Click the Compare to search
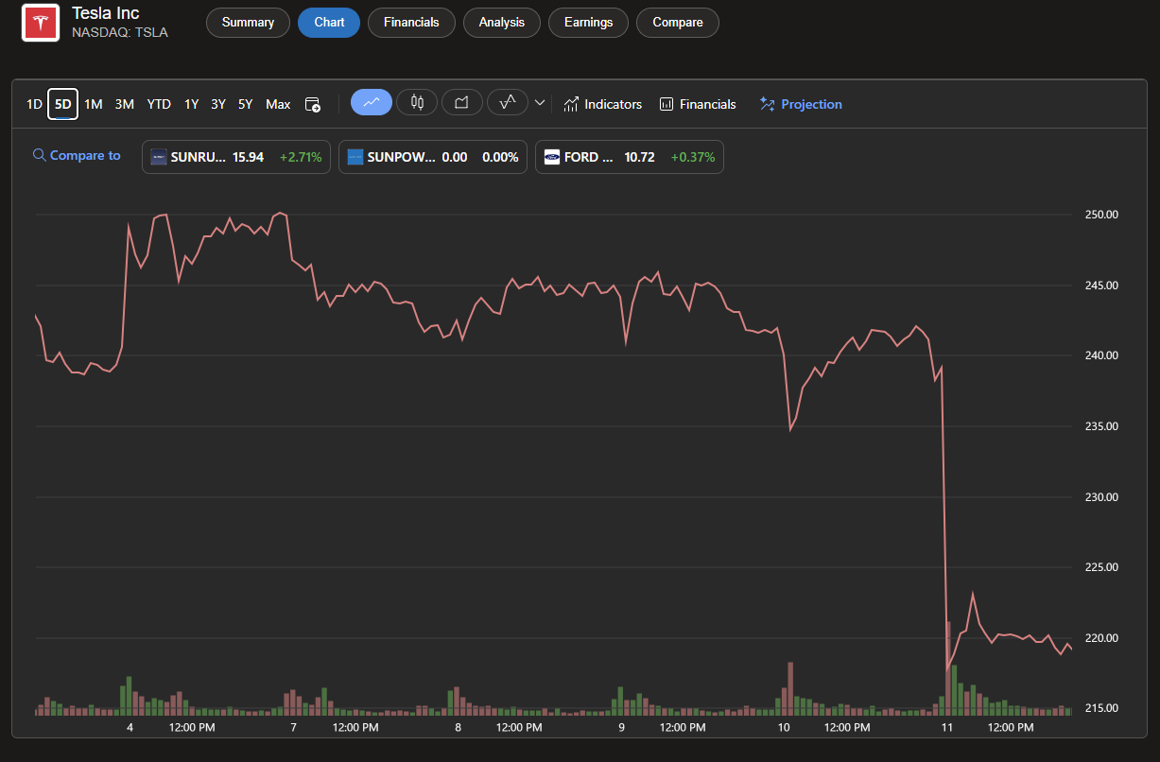The height and width of the screenshot is (762, 1160). [77, 156]
